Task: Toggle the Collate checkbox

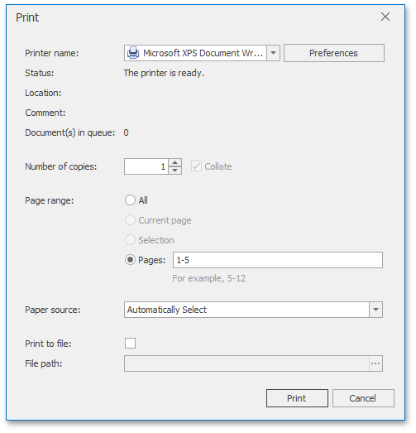Action: point(196,166)
